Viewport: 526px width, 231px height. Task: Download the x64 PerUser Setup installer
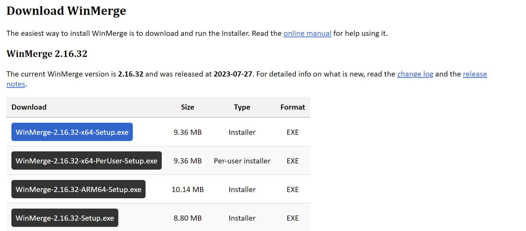(x=87, y=161)
